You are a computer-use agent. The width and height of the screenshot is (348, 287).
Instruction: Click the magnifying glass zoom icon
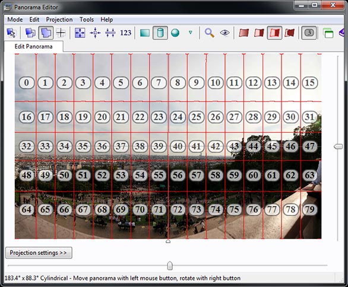click(209, 33)
